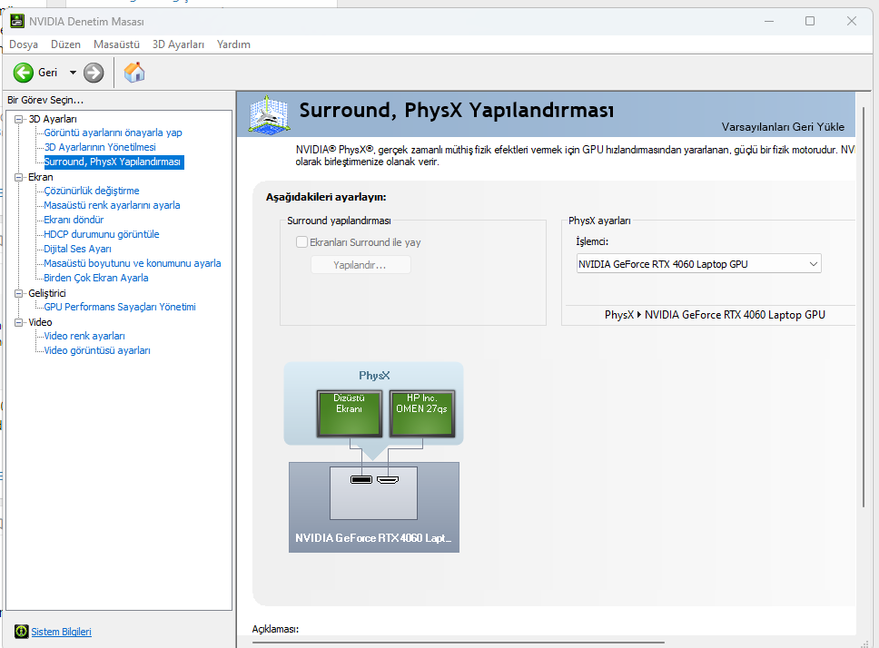879x648 pixels.
Task: Open Masaüstü boyutunu ve konumunu ayarla
Action: click(133, 264)
